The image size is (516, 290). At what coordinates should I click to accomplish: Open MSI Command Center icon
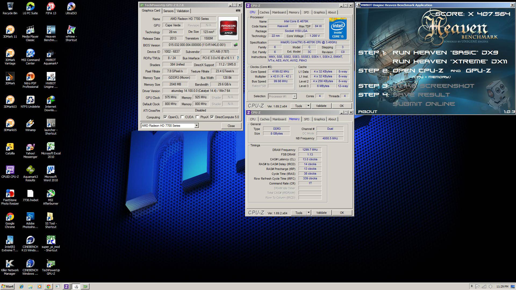(x=30, y=57)
